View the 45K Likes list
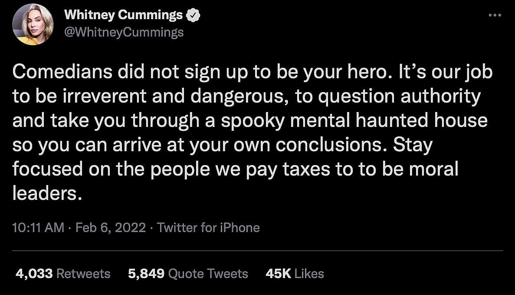515x295 pixels. pyautogui.click(x=295, y=274)
